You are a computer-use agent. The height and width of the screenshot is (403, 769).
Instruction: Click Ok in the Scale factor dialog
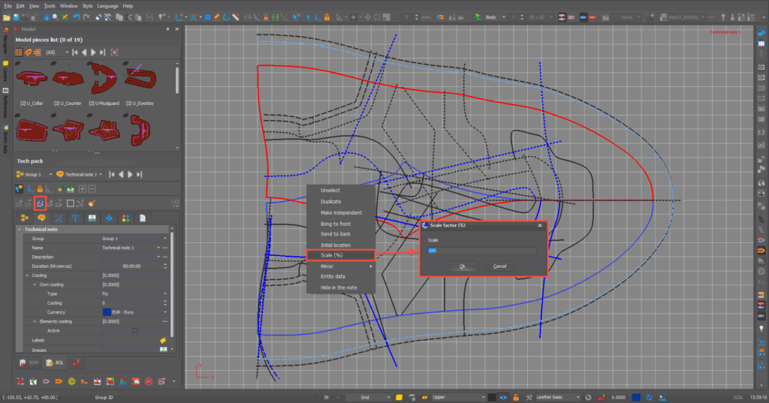coord(463,266)
